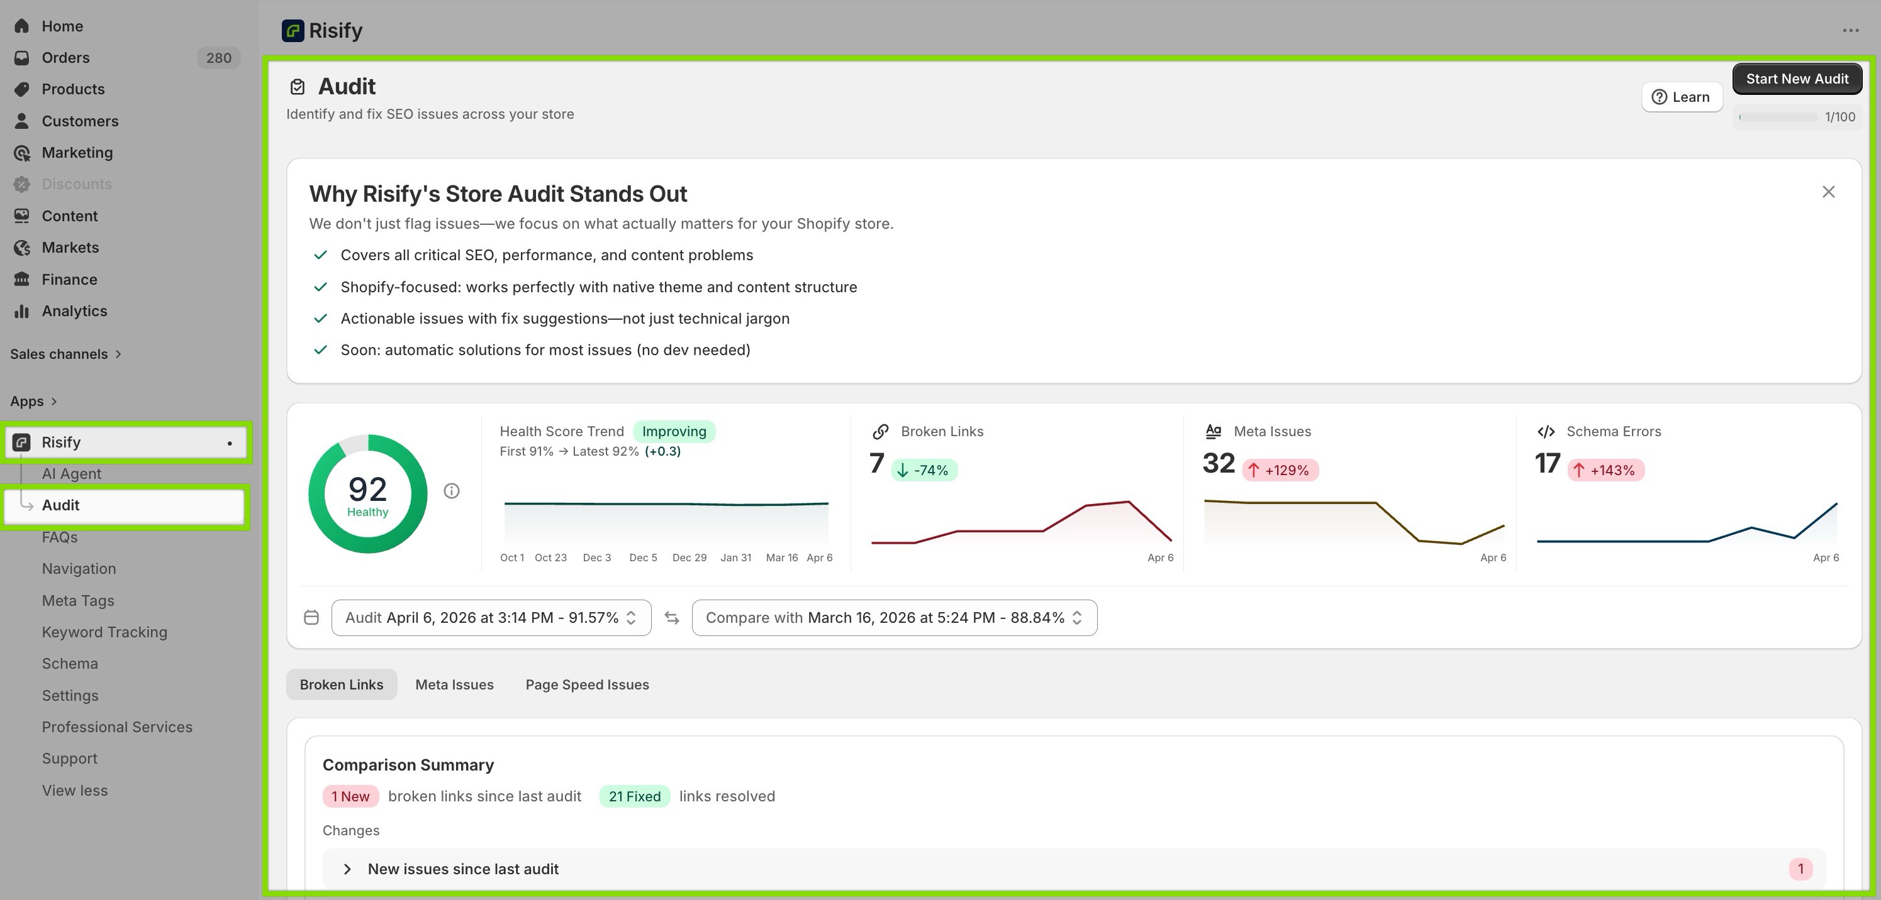Click the 92 Healthy score ring
This screenshot has height=900, width=1881.
pos(367,494)
